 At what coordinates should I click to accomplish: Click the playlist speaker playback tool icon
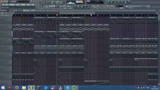(x=22, y=10)
